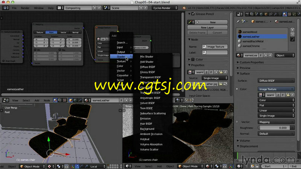Viewport: 301px width, 169px height.
Task: Click the New Layer button
Action: tap(207, 27)
